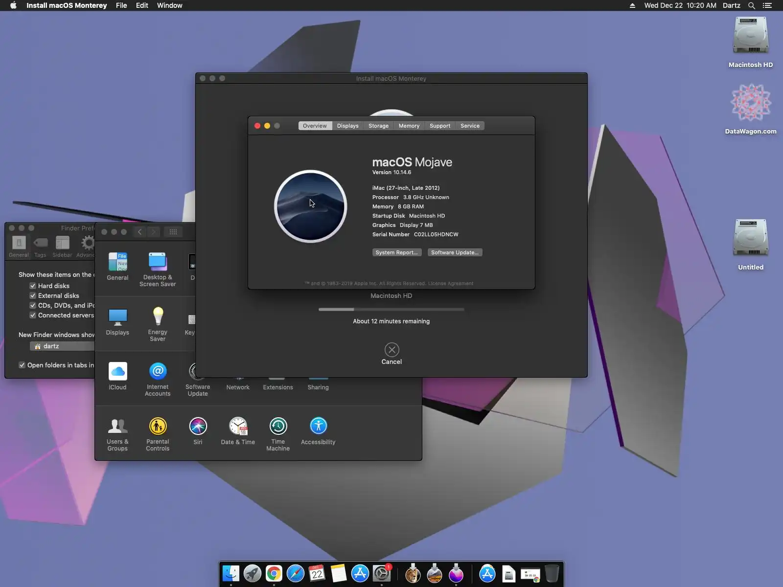Switch to the Service tab

click(470, 126)
